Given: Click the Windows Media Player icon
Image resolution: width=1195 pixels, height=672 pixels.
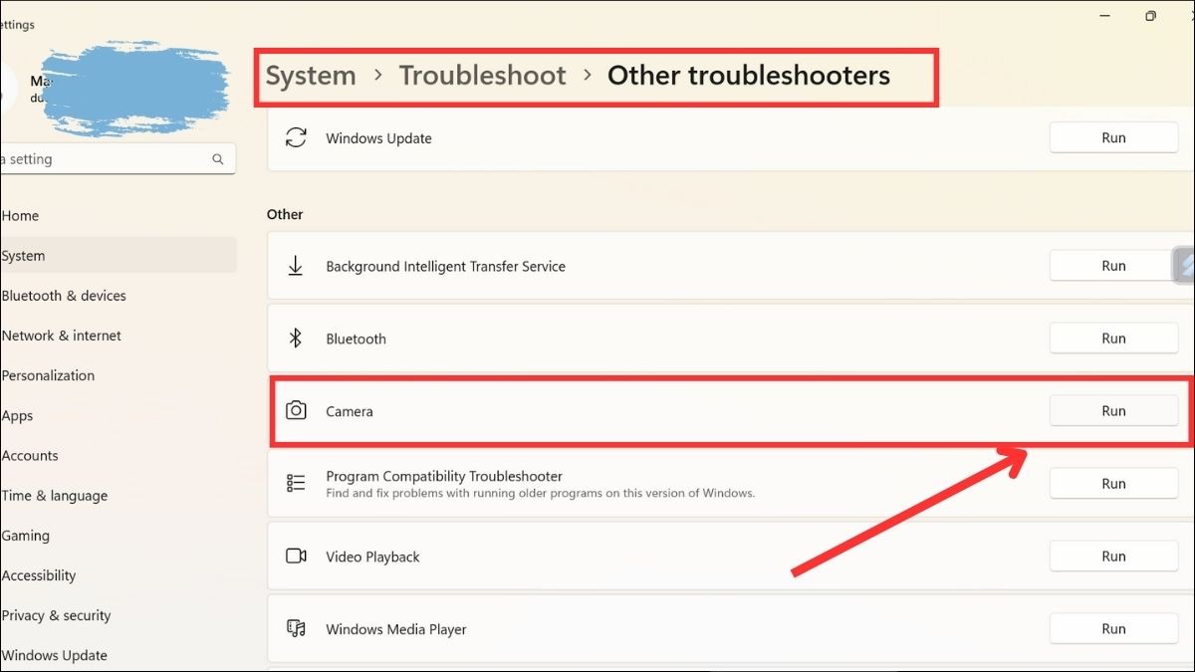Looking at the screenshot, I should click(x=296, y=629).
